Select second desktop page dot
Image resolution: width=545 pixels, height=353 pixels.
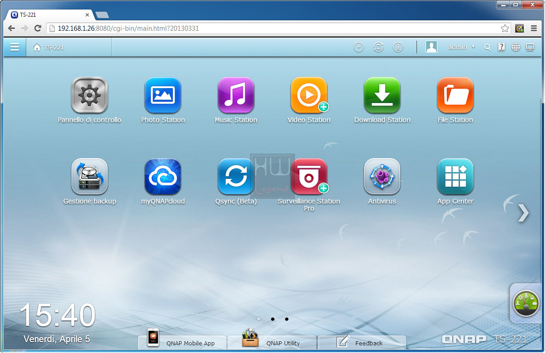[x=273, y=319]
